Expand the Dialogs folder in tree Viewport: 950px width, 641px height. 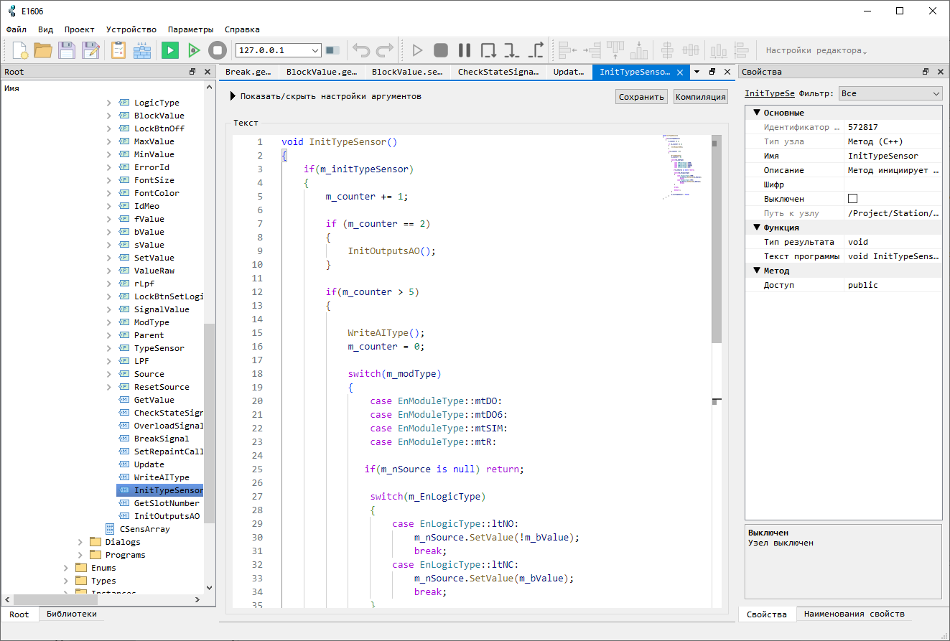pos(80,542)
